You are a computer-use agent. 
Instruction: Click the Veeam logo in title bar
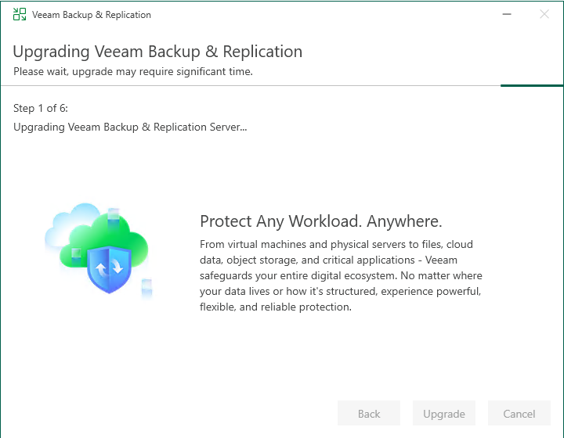20,14
